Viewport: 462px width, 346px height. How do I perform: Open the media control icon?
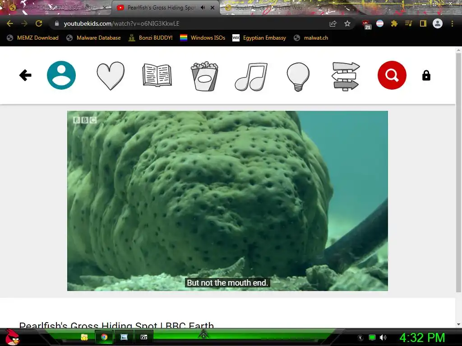(x=408, y=23)
